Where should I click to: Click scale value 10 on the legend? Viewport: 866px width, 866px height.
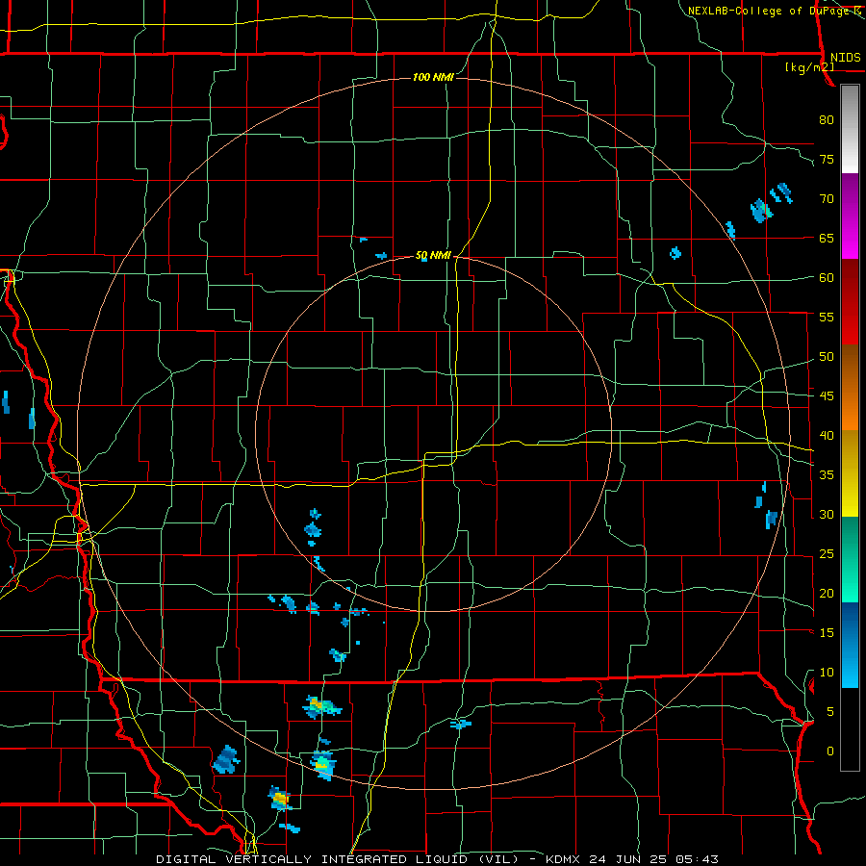[827, 673]
